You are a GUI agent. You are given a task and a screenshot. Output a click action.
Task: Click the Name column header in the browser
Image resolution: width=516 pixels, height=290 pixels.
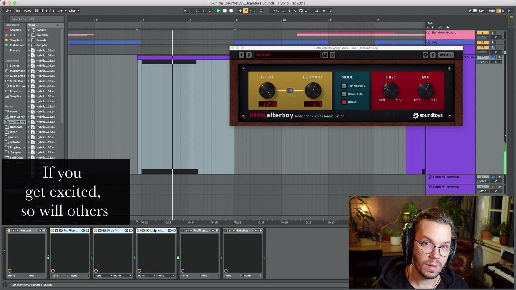31,25
